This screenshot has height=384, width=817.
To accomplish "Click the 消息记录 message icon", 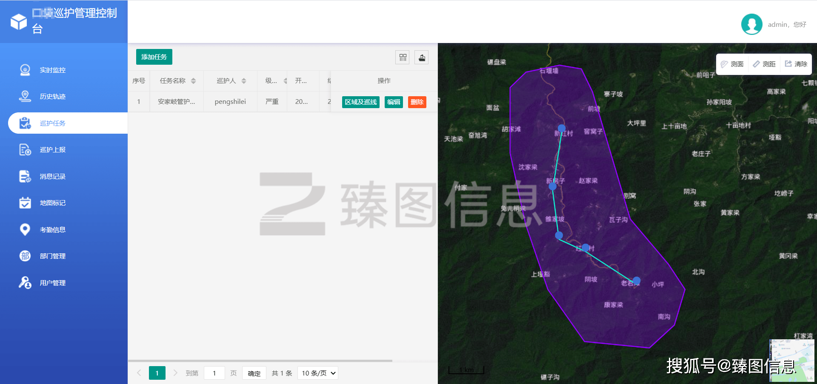I will [x=25, y=176].
